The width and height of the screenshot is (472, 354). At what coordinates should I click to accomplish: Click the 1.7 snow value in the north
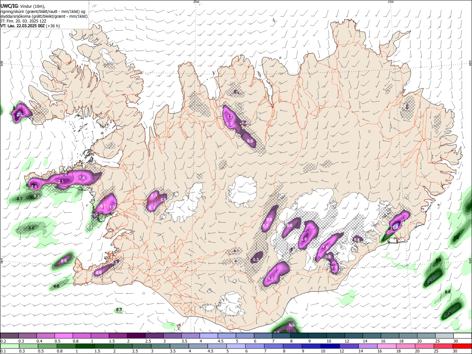pyautogui.click(x=230, y=117)
